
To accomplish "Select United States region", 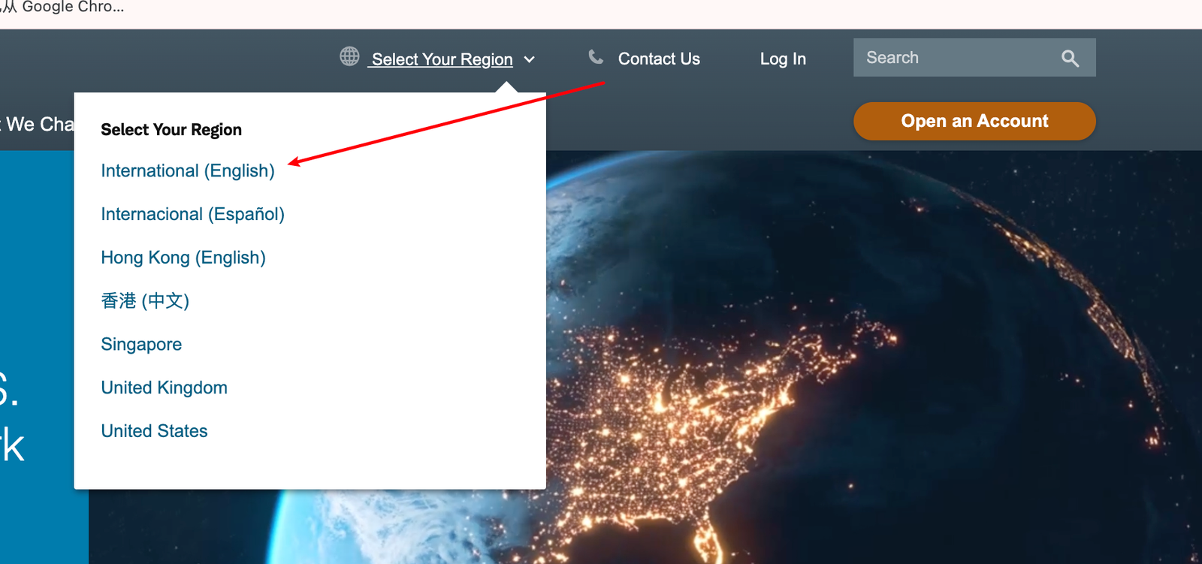I will [155, 431].
